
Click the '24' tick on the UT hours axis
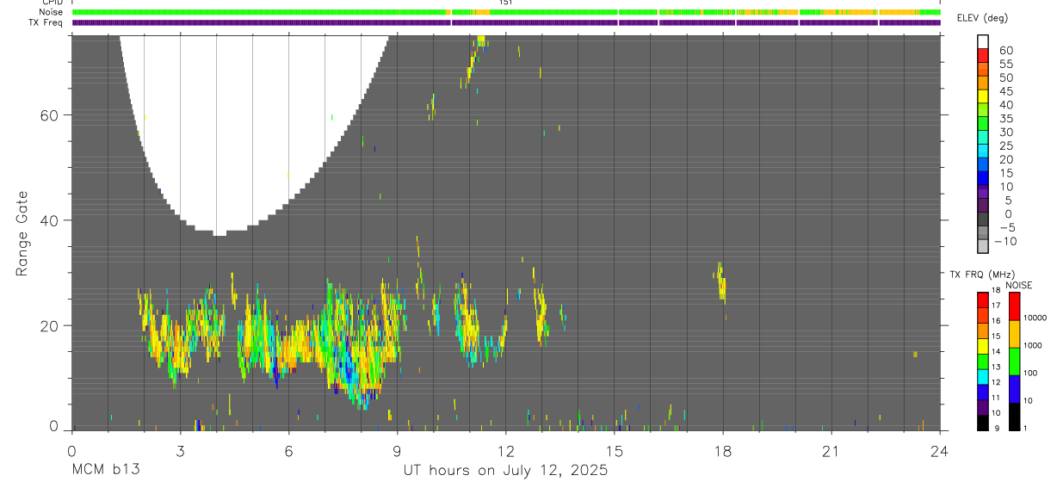(939, 451)
